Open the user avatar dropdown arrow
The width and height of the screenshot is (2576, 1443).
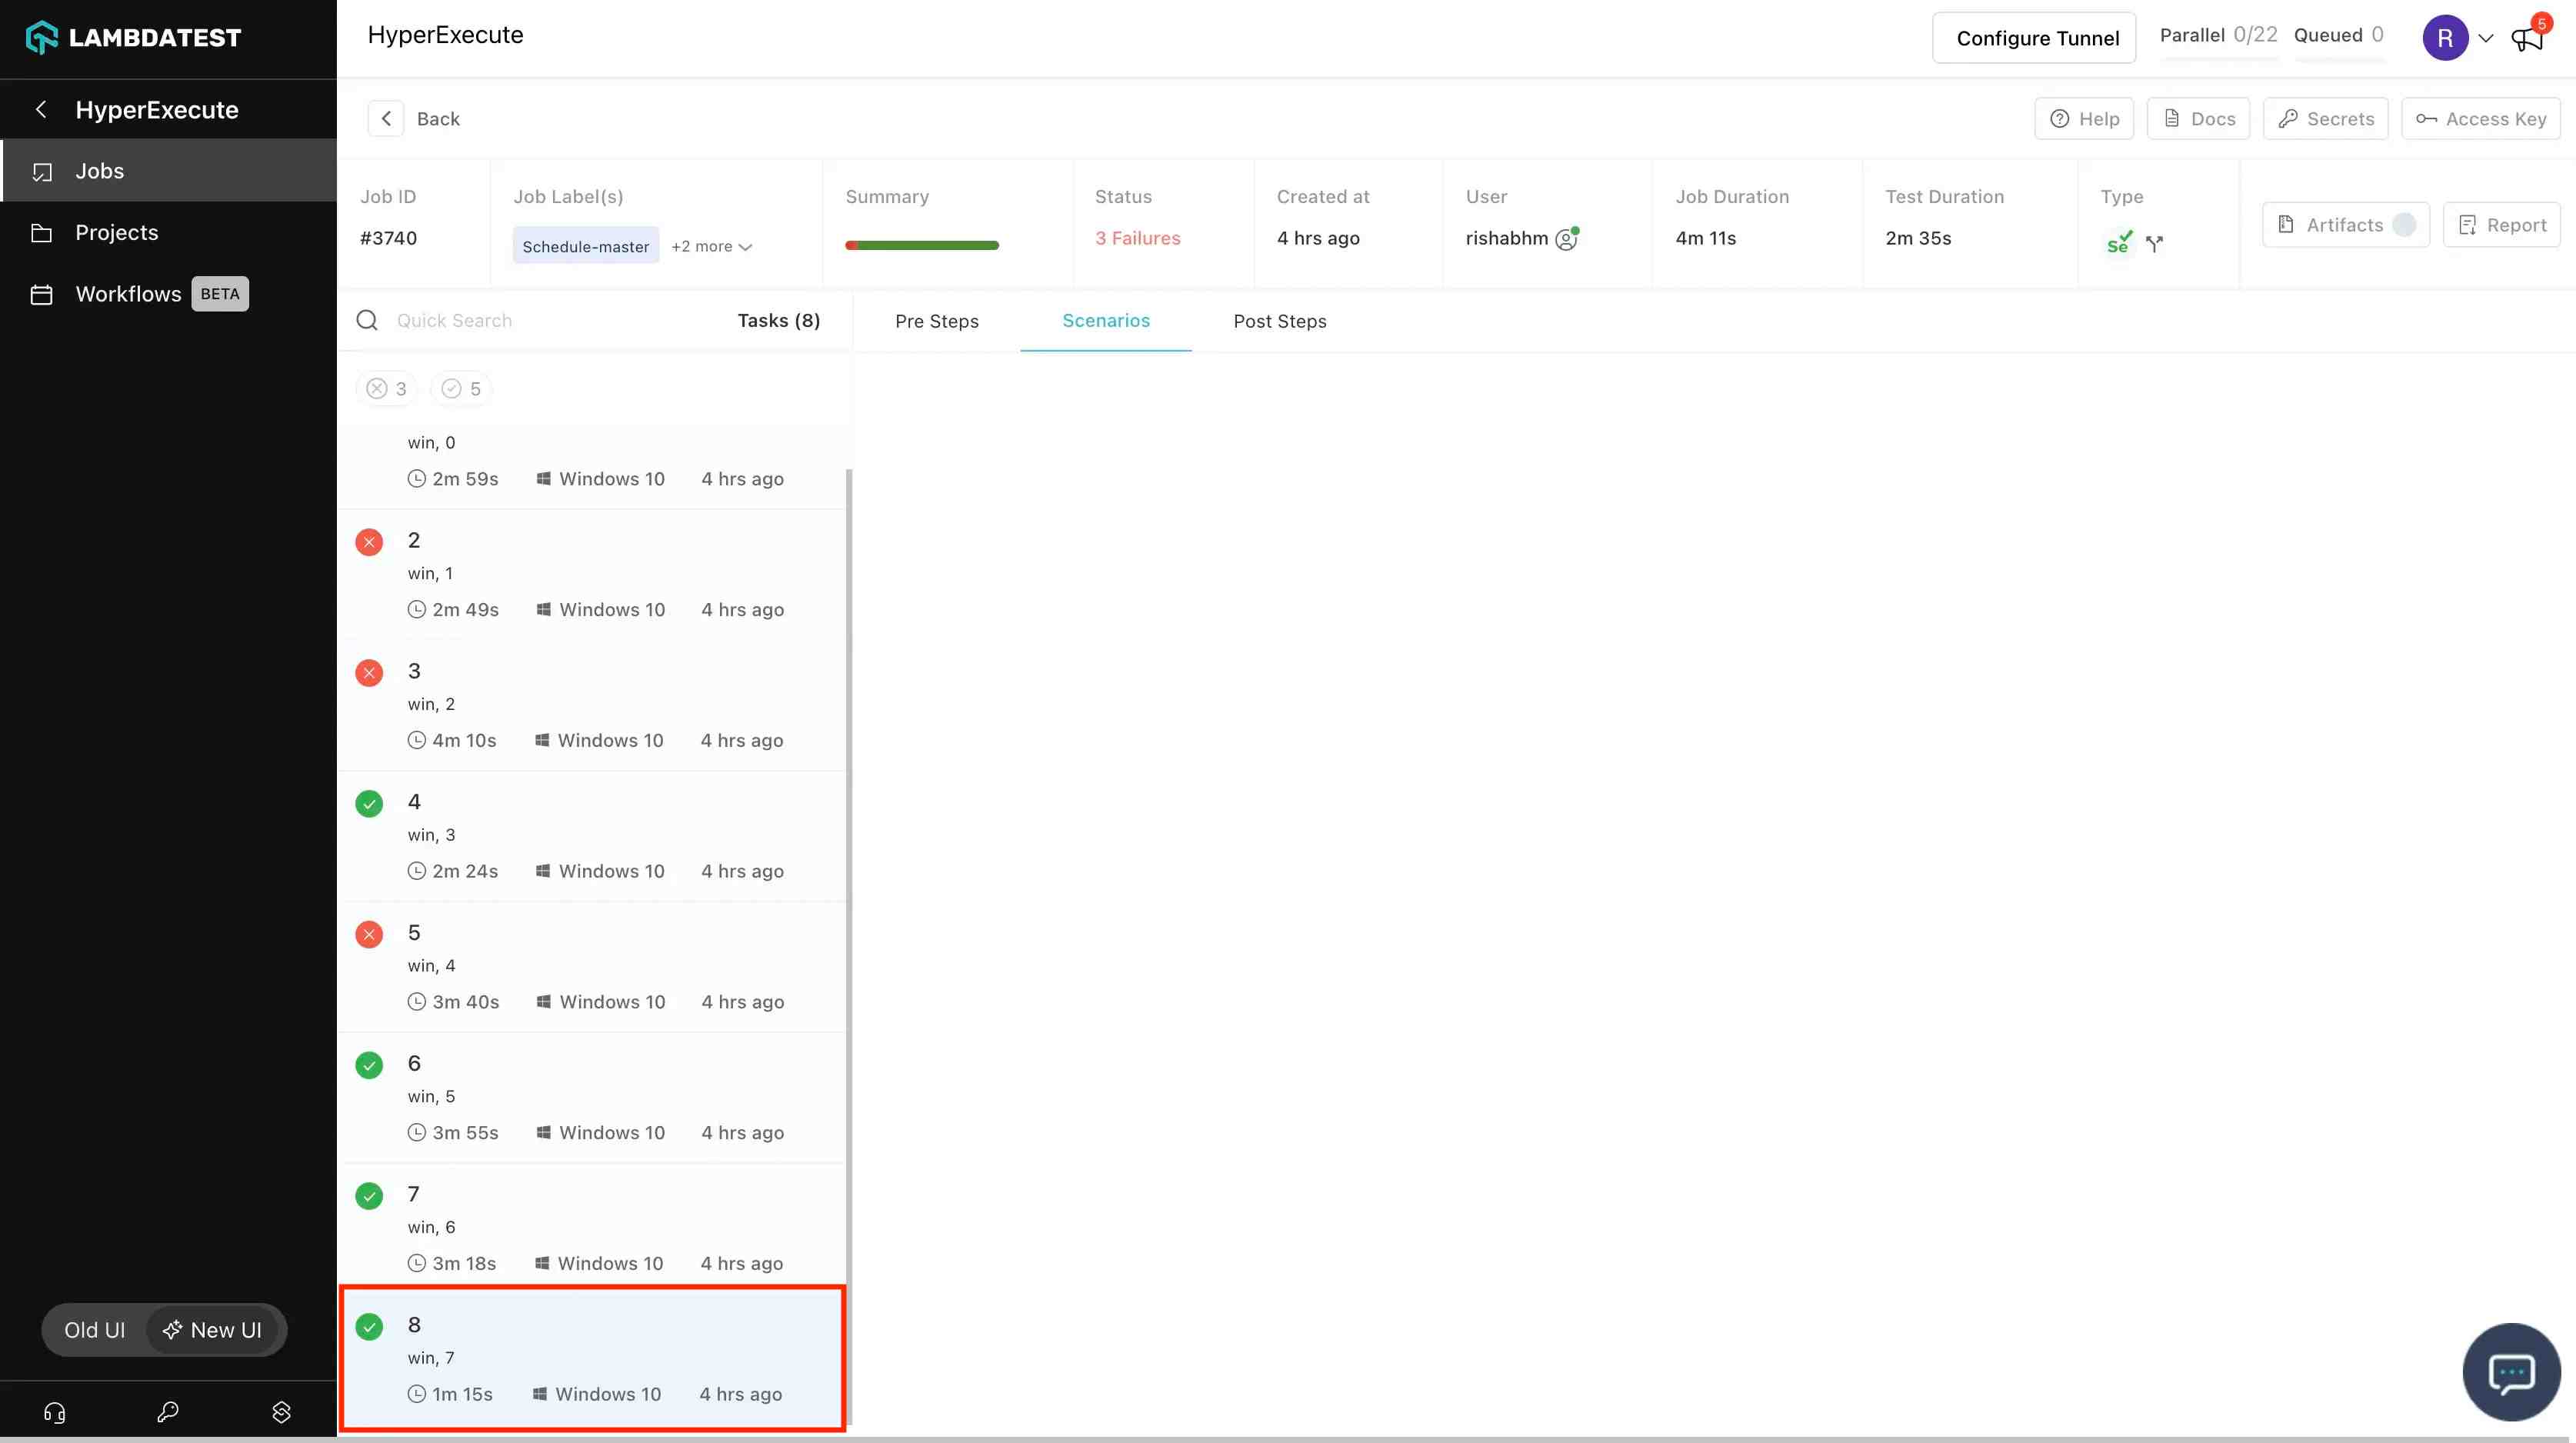2486,39
